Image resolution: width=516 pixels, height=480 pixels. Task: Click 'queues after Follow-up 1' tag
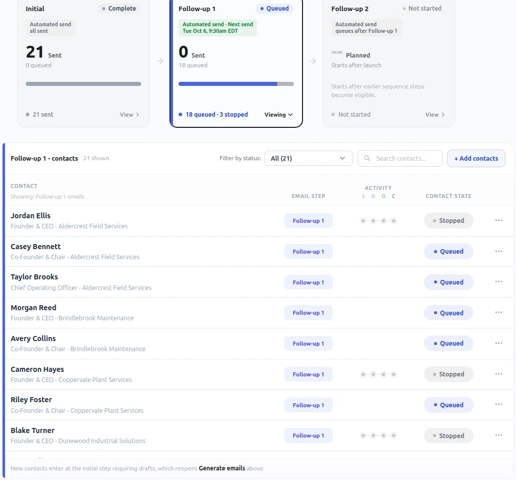click(366, 28)
